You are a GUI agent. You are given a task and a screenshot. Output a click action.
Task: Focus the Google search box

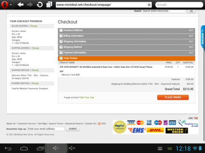179,5
